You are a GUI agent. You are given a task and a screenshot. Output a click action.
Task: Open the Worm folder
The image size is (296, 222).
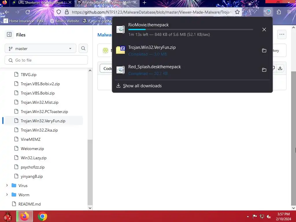(24, 195)
